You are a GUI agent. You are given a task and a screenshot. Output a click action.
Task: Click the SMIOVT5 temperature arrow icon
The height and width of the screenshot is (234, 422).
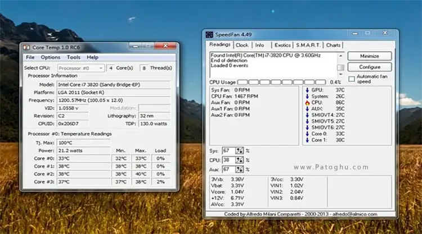click(307, 121)
